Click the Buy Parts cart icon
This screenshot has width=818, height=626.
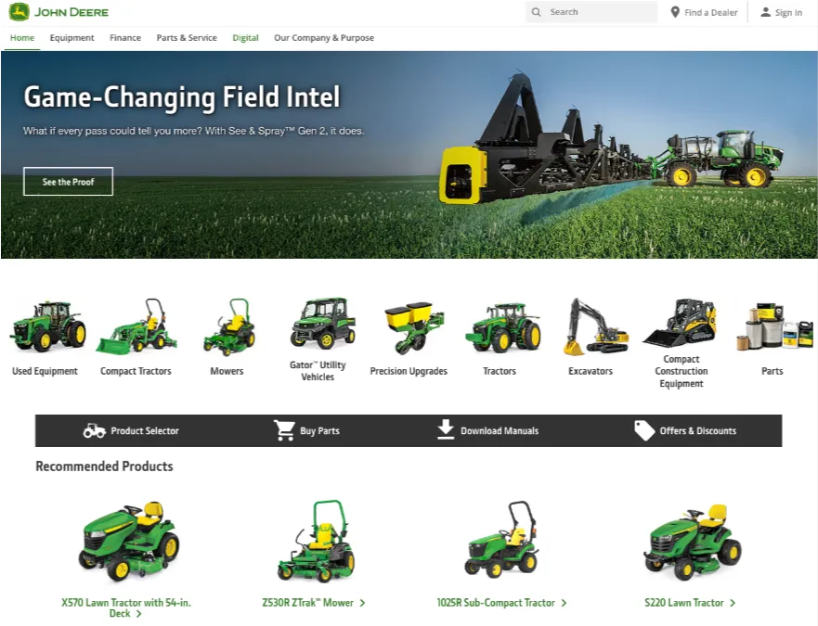click(285, 429)
